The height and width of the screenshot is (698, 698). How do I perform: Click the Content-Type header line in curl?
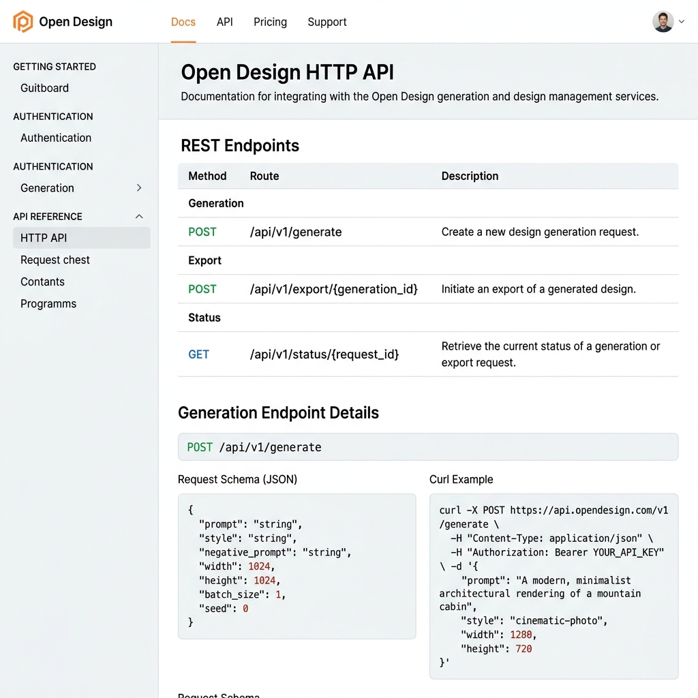pos(551,538)
